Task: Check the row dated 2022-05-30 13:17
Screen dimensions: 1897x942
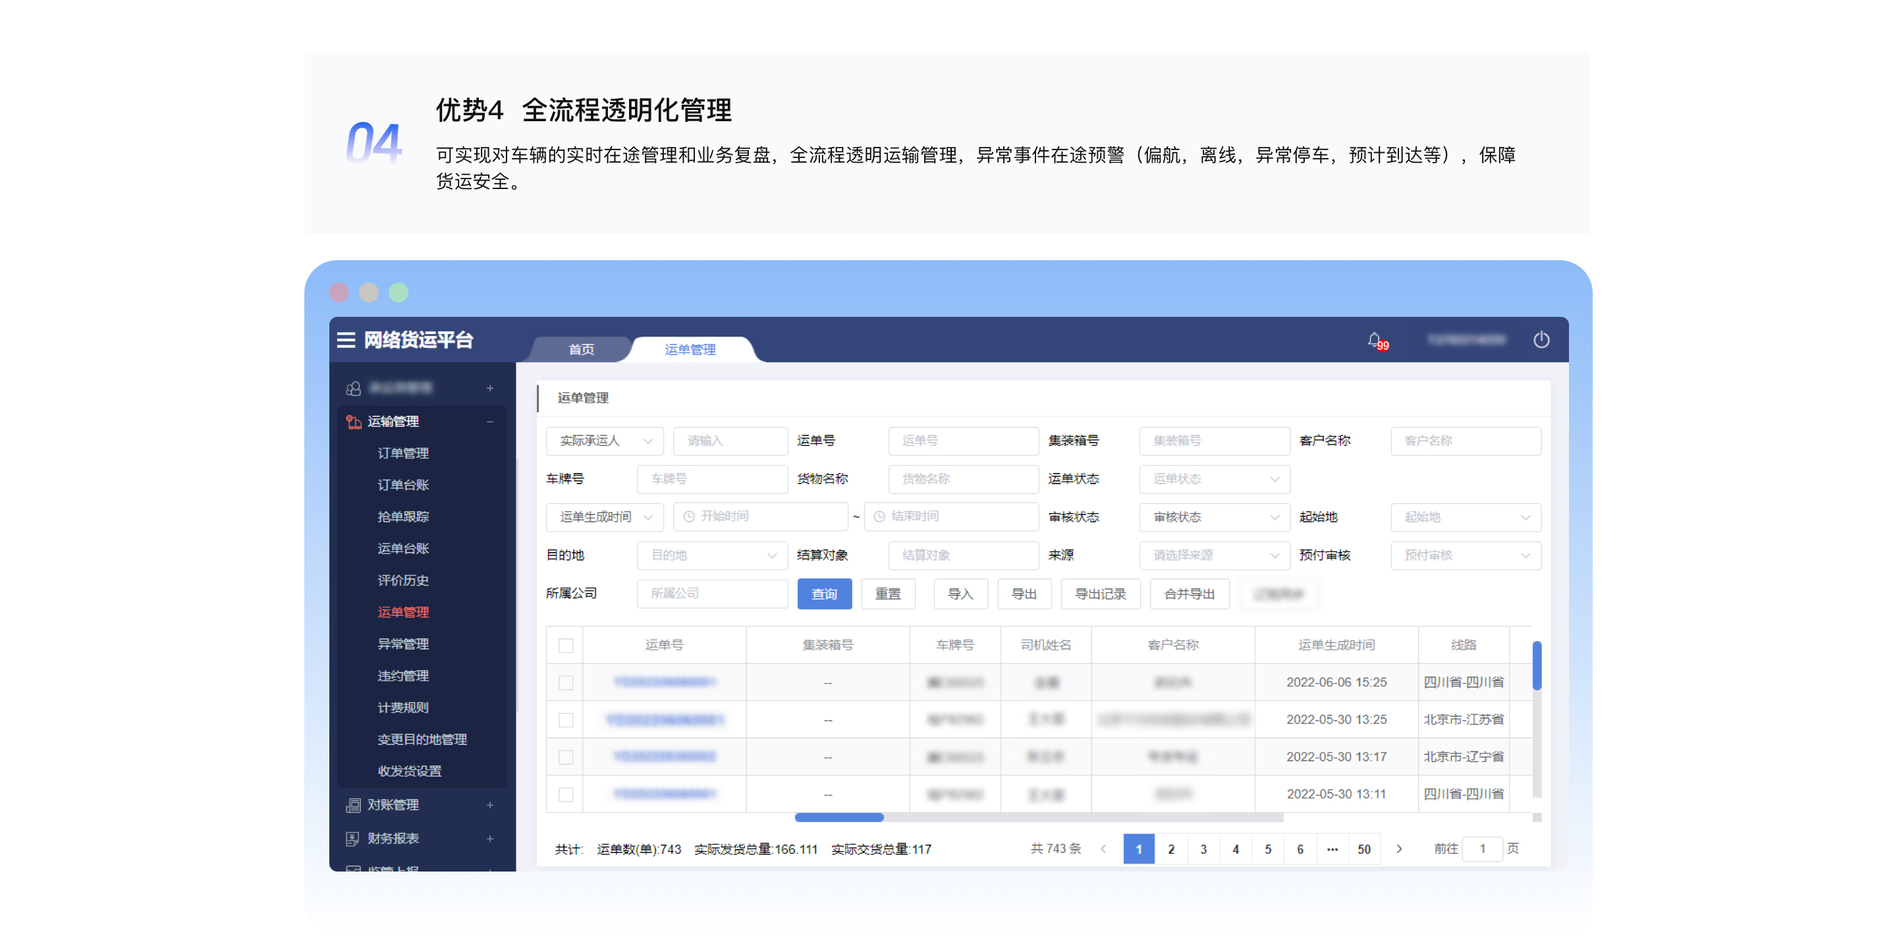Action: pos(566,757)
